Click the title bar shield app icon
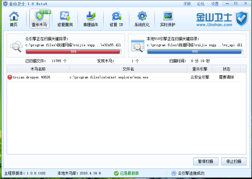The height and width of the screenshot is (179, 252). 5,4
